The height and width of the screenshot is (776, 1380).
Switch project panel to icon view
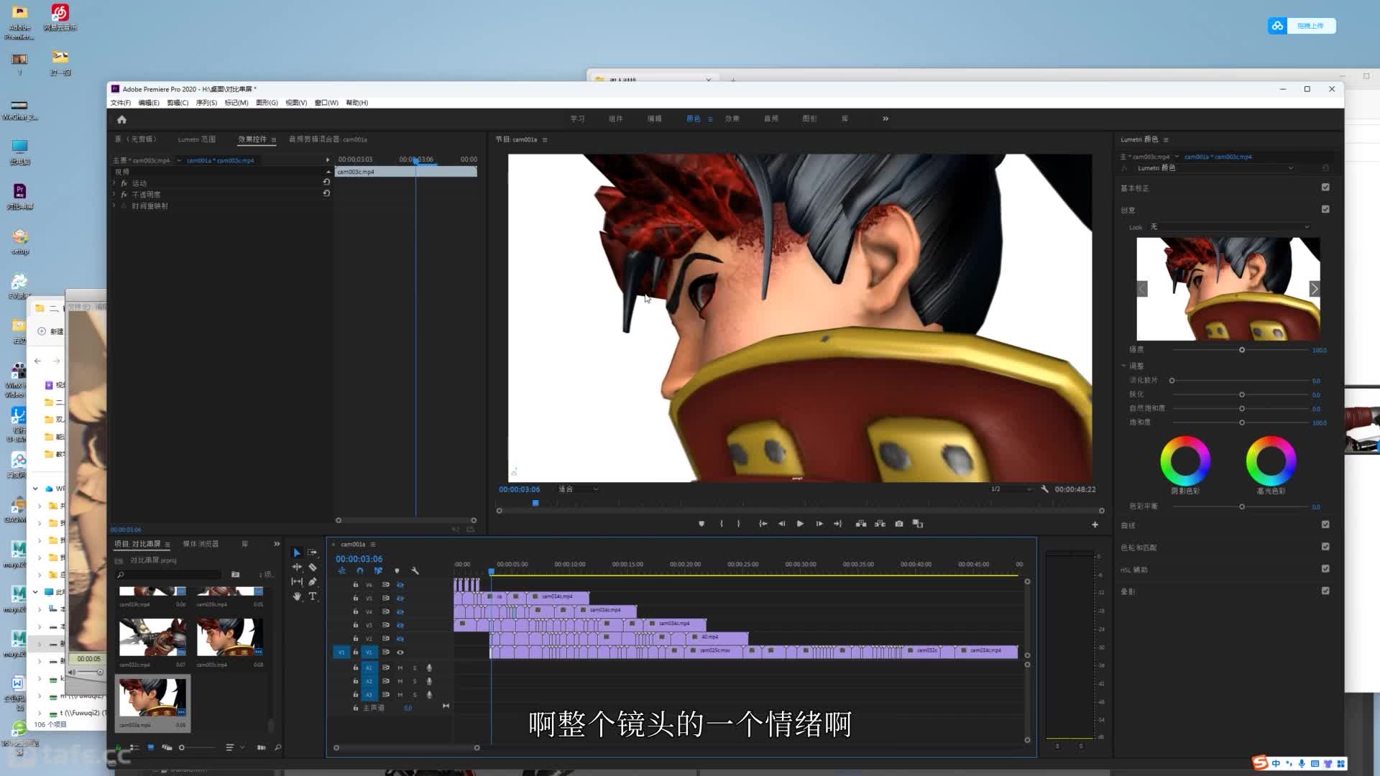tap(151, 747)
